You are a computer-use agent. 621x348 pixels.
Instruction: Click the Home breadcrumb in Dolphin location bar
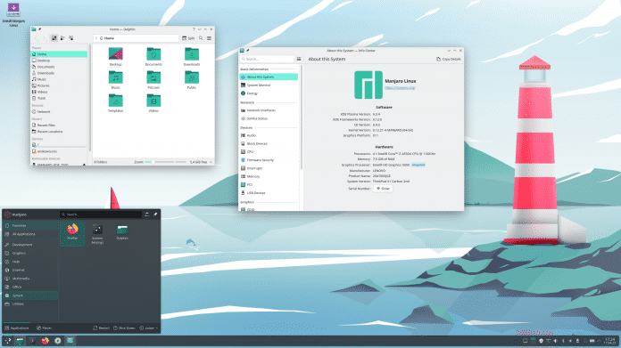pyautogui.click(x=107, y=38)
